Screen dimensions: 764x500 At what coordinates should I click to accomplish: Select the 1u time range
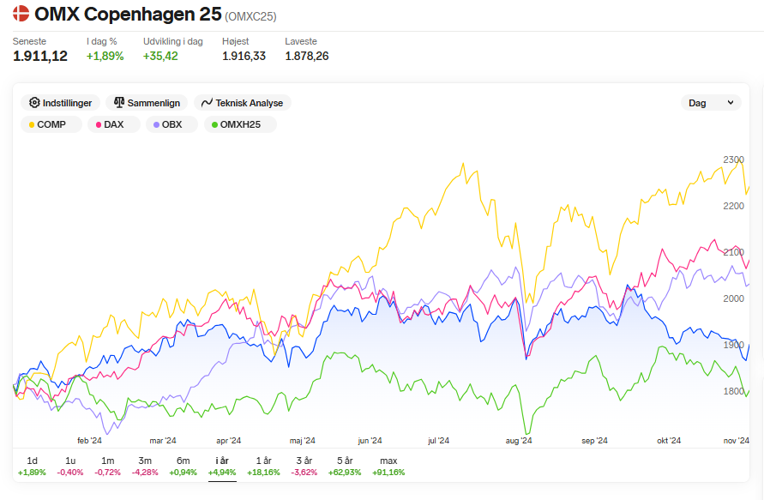point(70,466)
